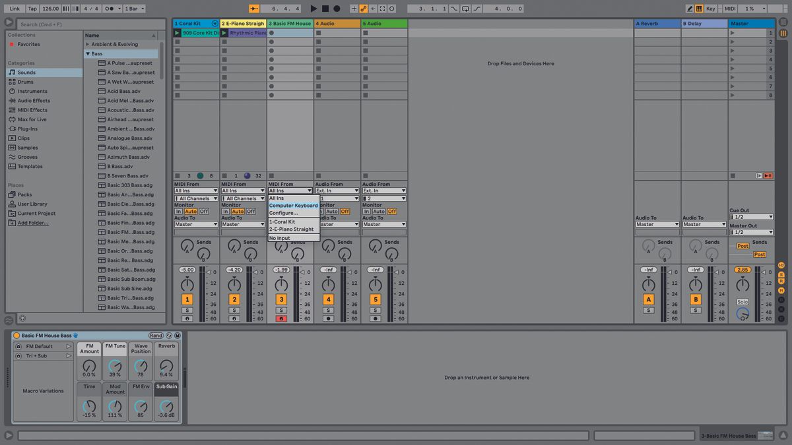This screenshot has width=792, height=445.
Task: Click the Arrangement Record button
Action: (337, 9)
